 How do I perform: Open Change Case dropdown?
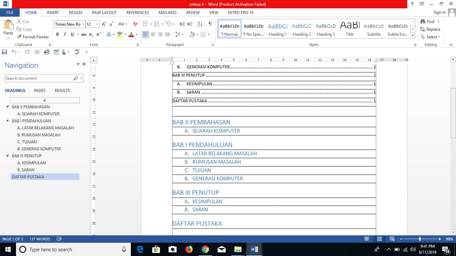(x=123, y=24)
